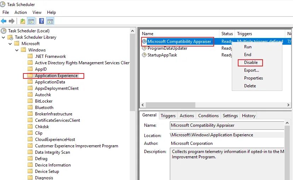Collapse the Windows folder tree node
Viewport: 293px width, 180px height.
point(17,50)
